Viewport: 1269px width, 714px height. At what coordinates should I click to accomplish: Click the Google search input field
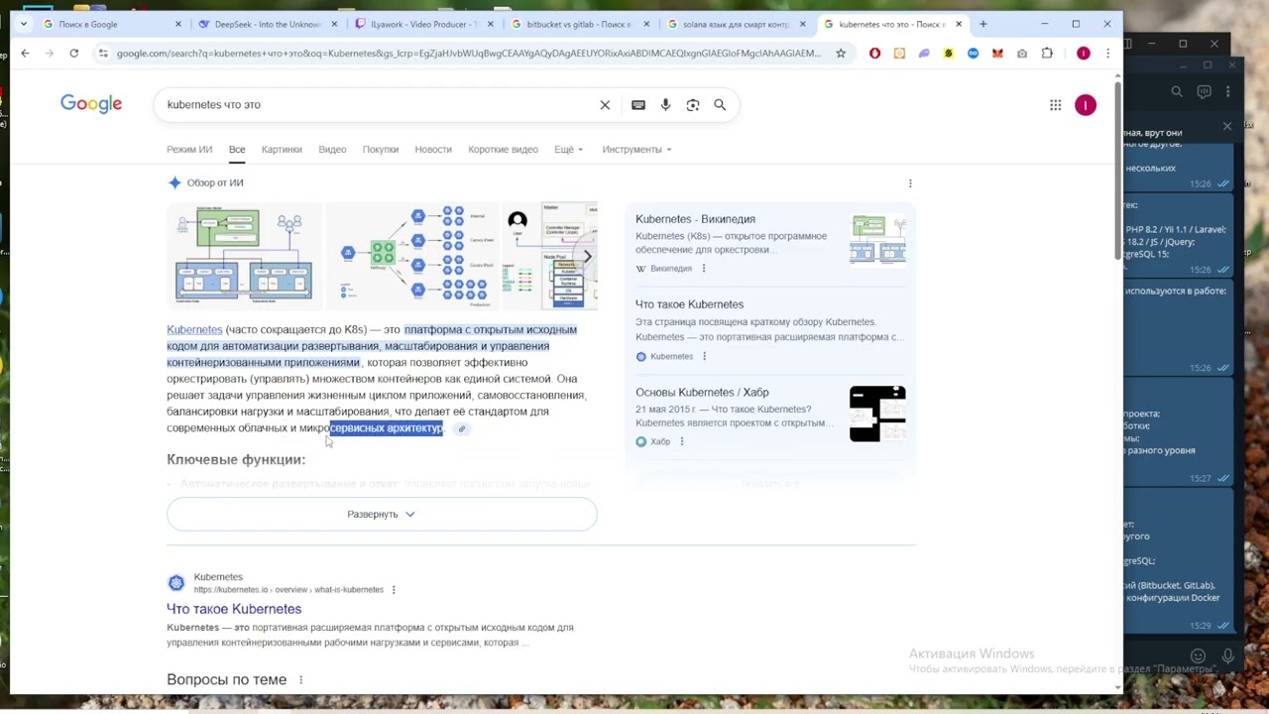click(377, 105)
